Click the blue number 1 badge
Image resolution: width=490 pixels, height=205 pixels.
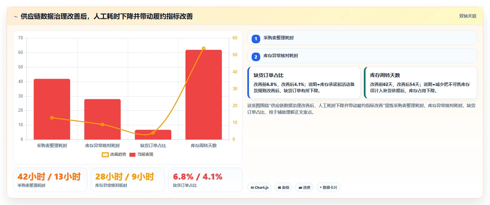pos(256,39)
